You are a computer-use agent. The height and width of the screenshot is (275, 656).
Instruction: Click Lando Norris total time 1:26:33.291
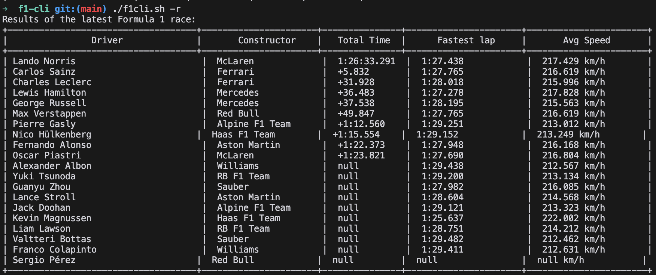[x=367, y=61]
